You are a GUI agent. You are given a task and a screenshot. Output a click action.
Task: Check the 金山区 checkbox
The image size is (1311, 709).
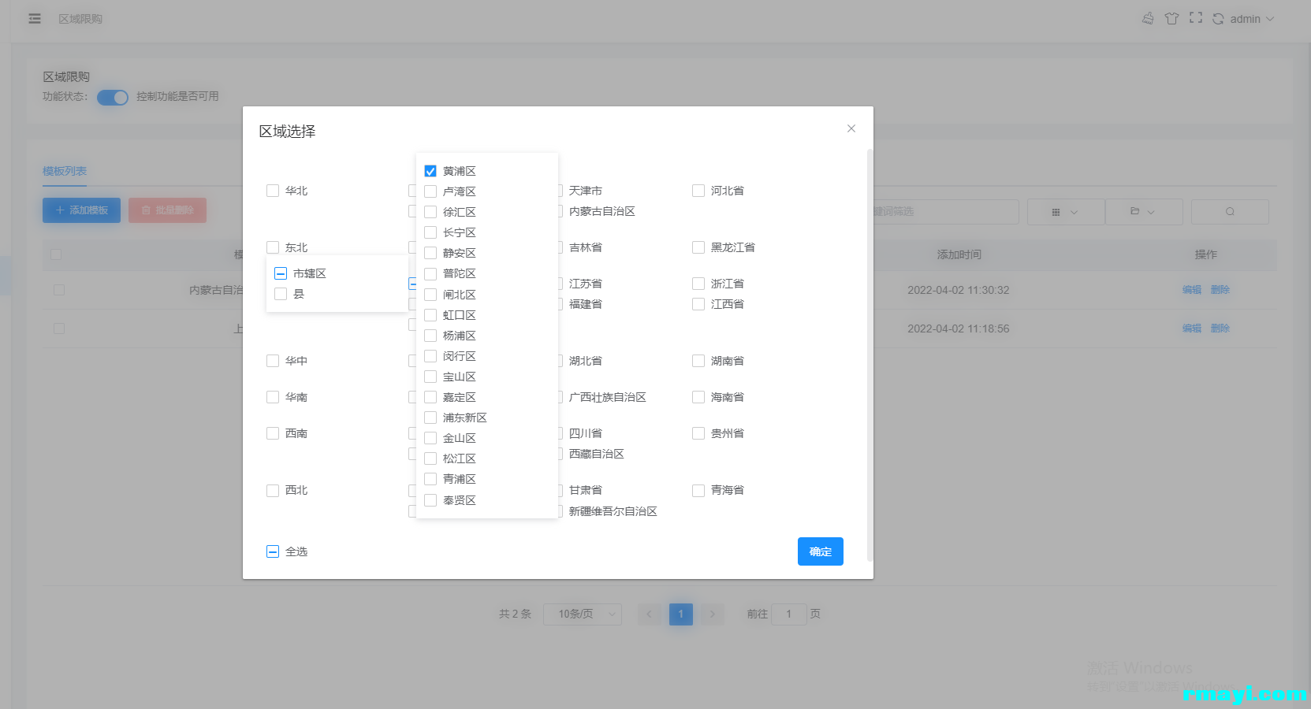(x=430, y=438)
